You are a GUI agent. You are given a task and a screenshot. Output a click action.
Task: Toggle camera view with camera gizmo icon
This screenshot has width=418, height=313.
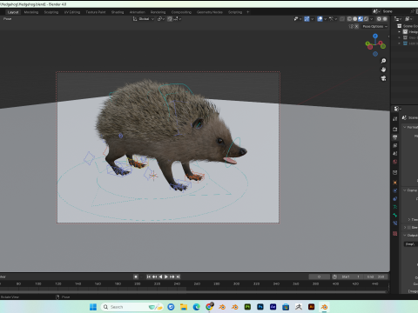(x=383, y=78)
